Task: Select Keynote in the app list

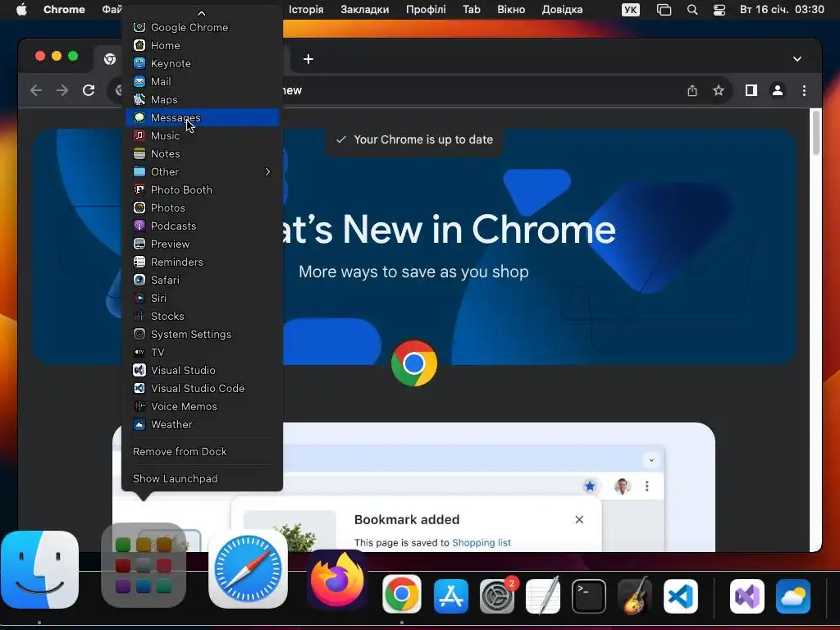Action: pyautogui.click(x=203, y=63)
